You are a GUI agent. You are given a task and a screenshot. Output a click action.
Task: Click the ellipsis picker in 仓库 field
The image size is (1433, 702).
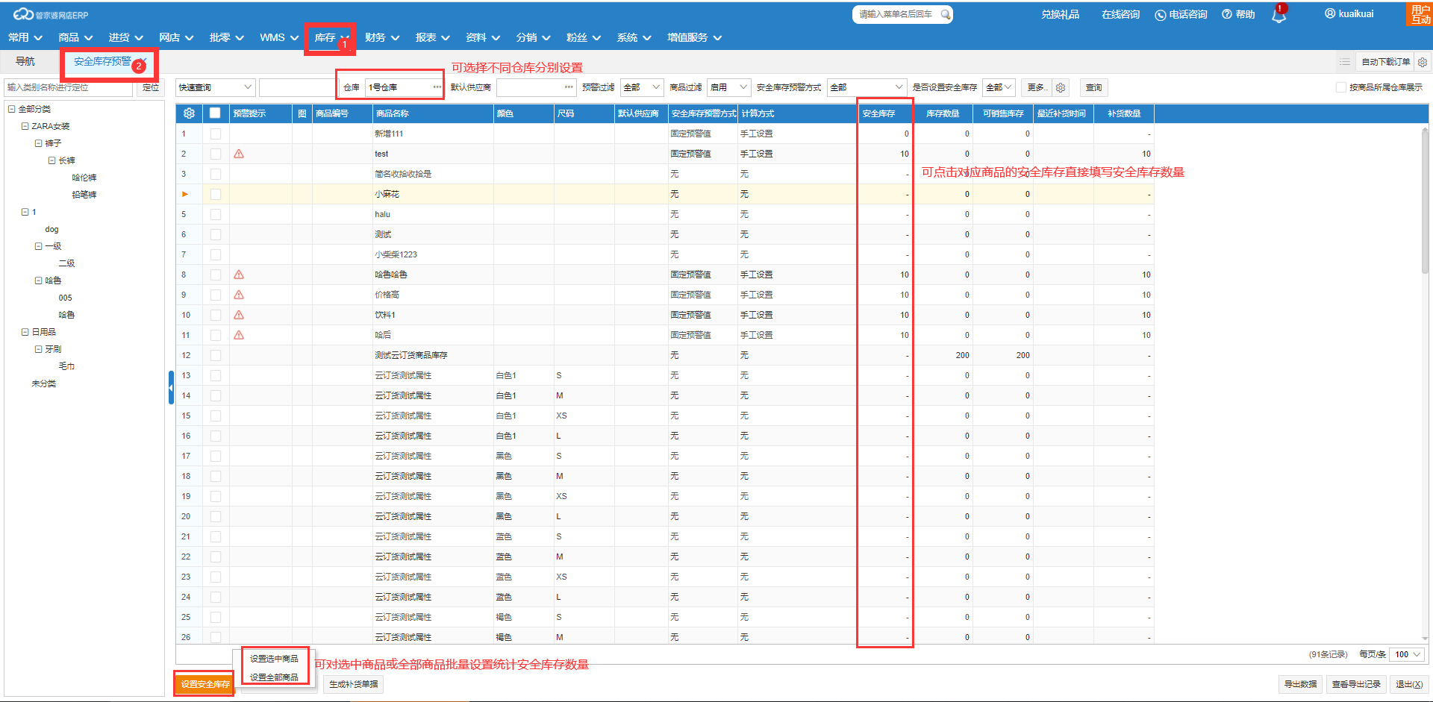pyautogui.click(x=437, y=87)
